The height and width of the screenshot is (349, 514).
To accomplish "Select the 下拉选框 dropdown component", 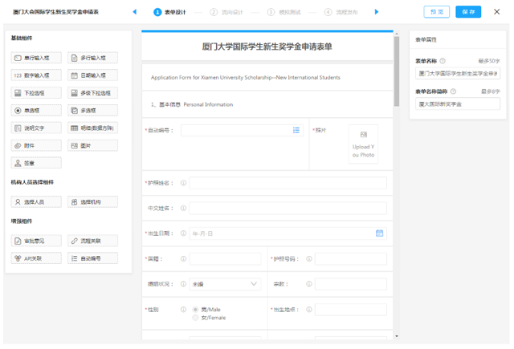I will (x=36, y=92).
